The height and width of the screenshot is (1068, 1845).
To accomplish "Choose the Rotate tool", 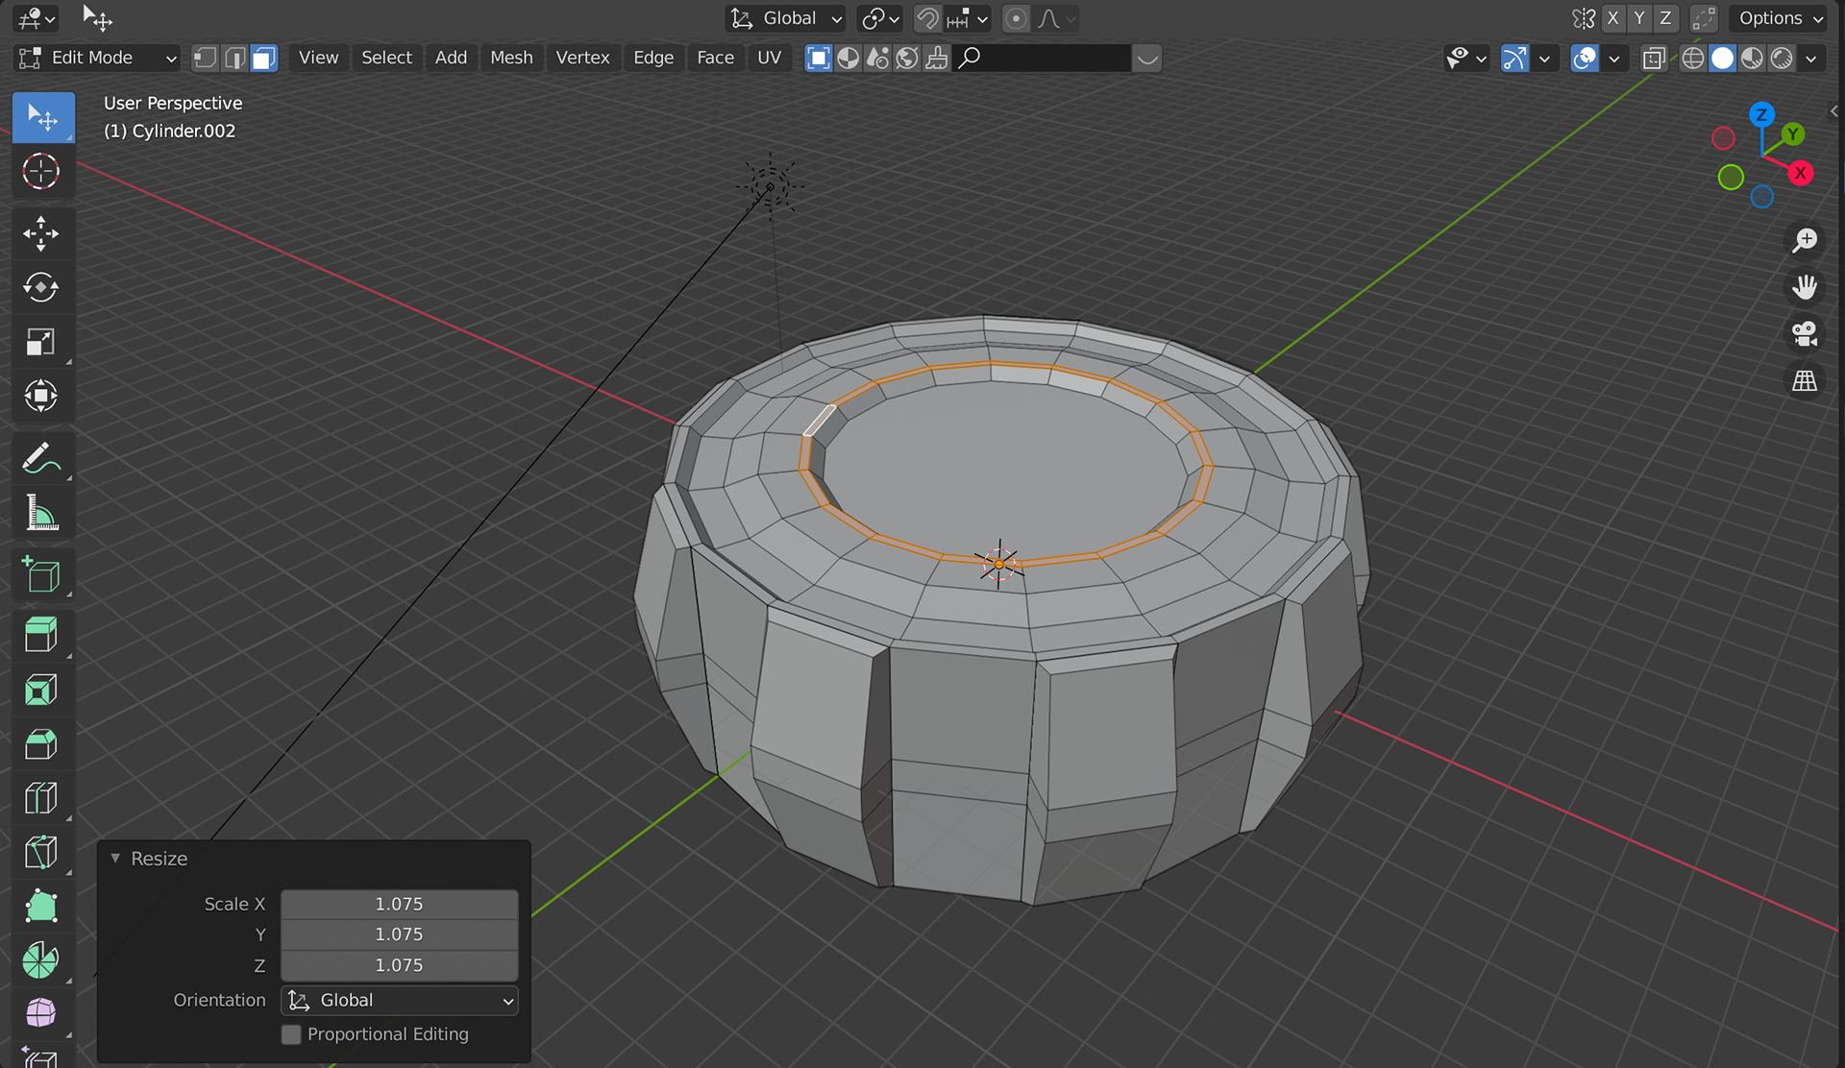I will coord(40,287).
